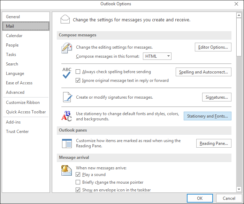Open the Tasks options category
This screenshot has height=204, width=244.
(x=26, y=55)
